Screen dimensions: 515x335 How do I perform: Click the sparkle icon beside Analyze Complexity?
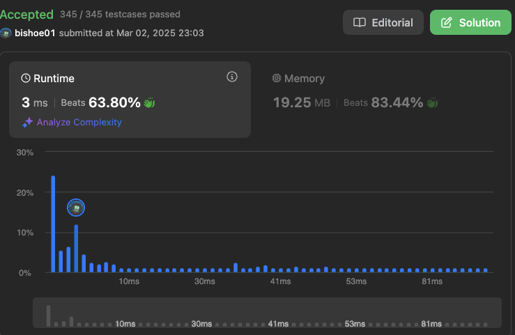coord(28,122)
